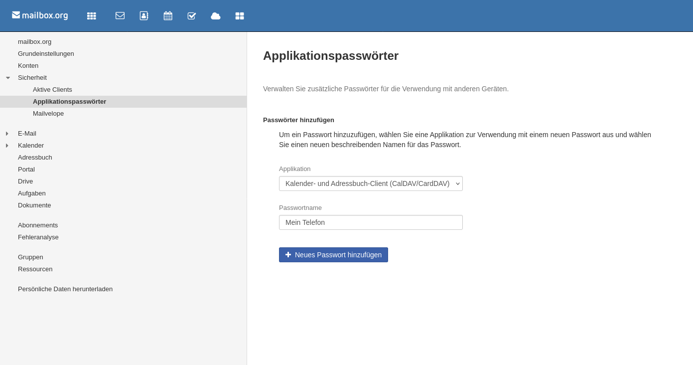
Task: Open the Portal tiles icon
Action: [240, 16]
